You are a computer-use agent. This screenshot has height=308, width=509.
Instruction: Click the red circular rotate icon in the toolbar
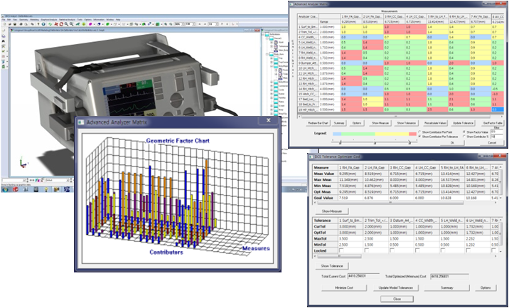click(x=60, y=23)
